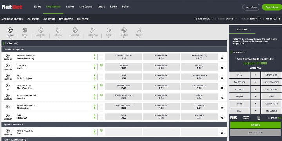Click the green live icon for SC Wiener Neustadt match

(101, 95)
